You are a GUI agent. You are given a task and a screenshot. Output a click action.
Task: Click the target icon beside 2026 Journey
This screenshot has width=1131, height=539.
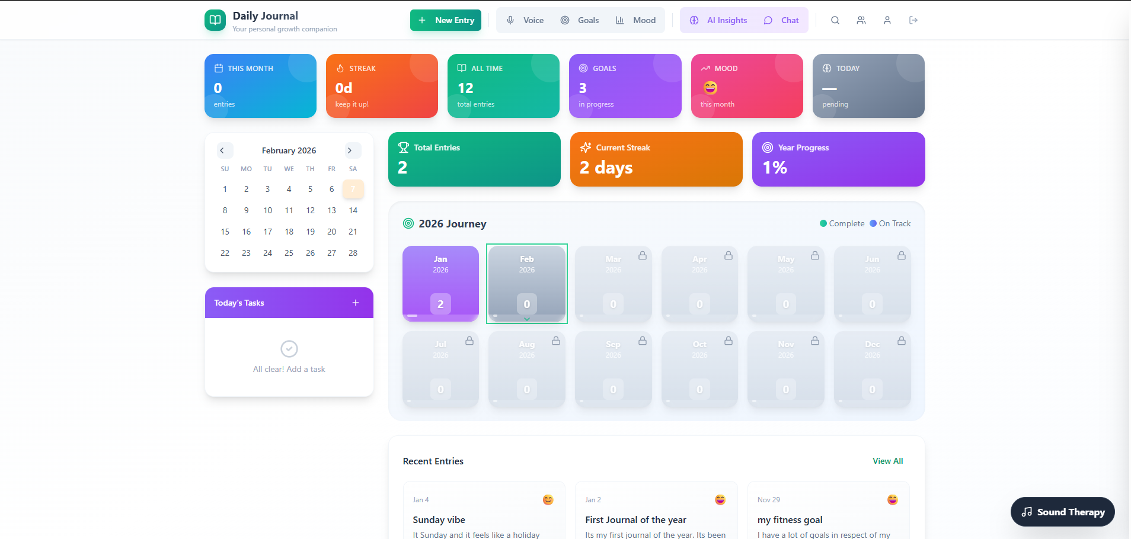[x=408, y=223]
